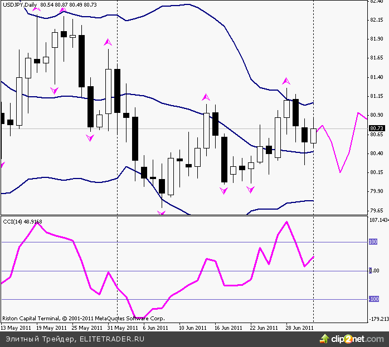Screen dimensions: 389x347
Task: Select the down fractal arrow below the 22 Jun candles
Action: tap(251, 190)
